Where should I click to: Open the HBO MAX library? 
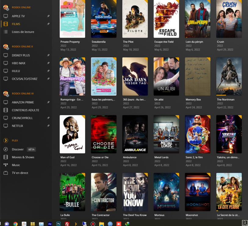point(19,63)
